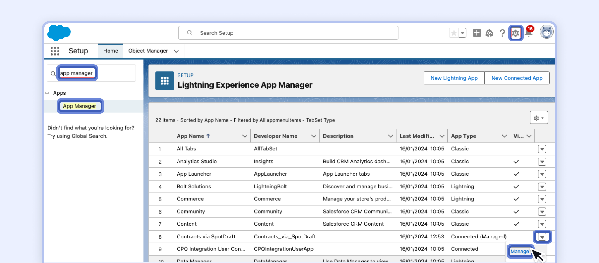Click the visible checkmark for Analytics Studio
This screenshot has height=263, width=599.
pos(516,162)
